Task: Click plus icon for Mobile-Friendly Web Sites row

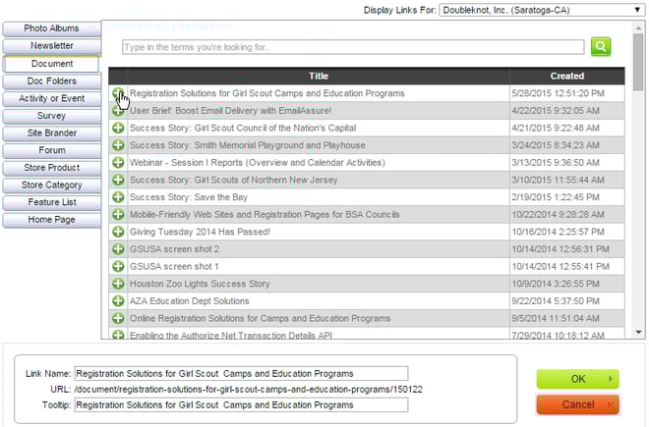Action: pos(118,215)
